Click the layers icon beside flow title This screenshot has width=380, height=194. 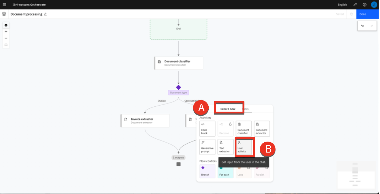pyautogui.click(x=4, y=14)
